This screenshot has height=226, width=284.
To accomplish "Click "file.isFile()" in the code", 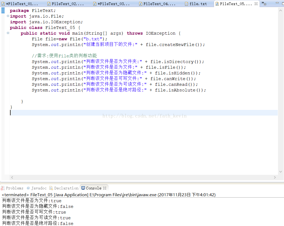I will [x=164, y=67].
